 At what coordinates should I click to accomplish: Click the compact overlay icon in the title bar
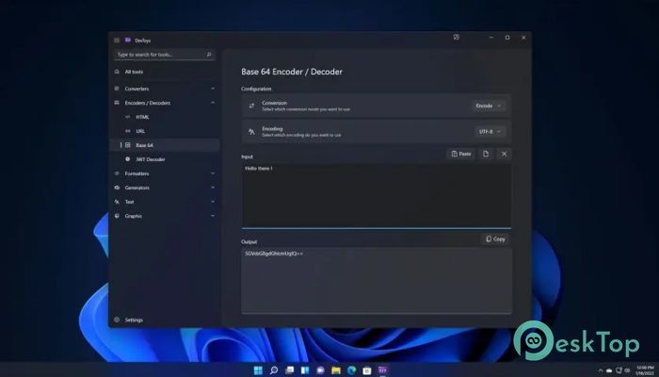tap(457, 38)
